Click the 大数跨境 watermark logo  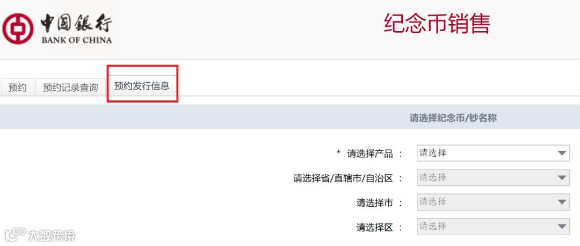40,235
